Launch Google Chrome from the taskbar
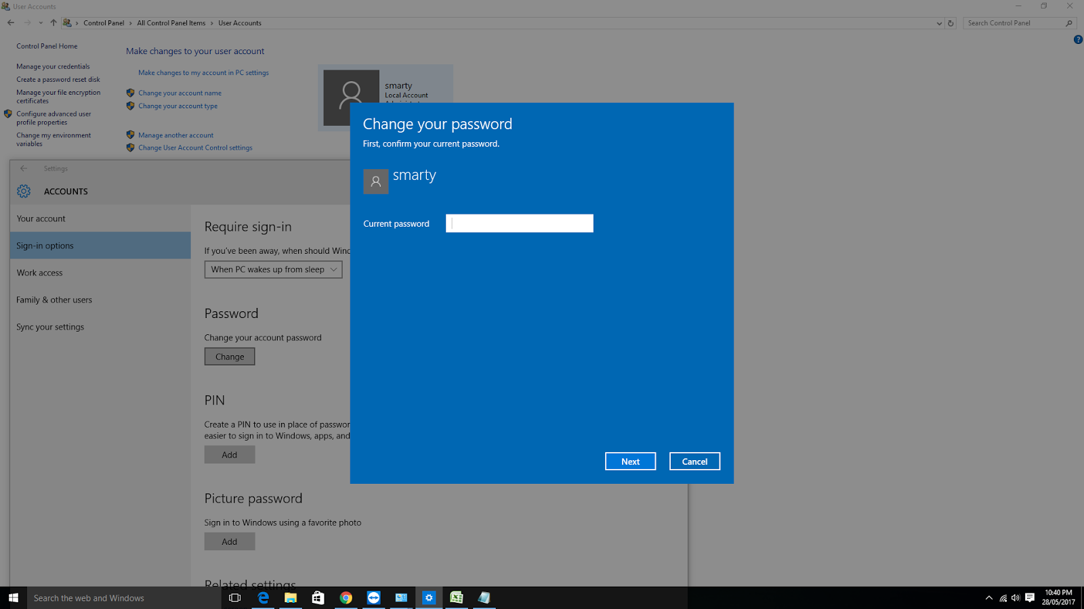This screenshot has width=1084, height=609. (x=346, y=597)
